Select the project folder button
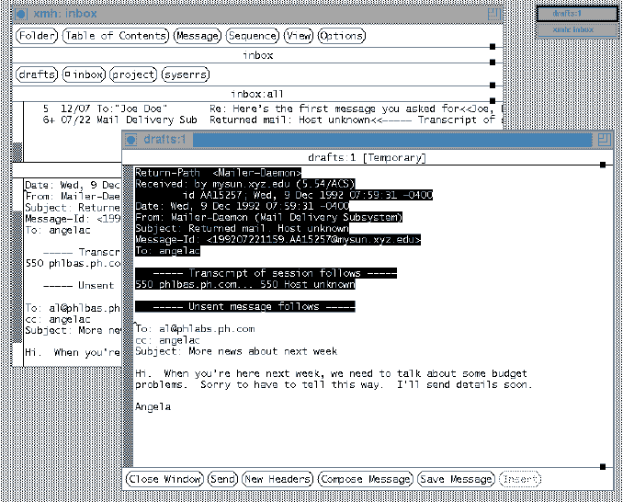The height and width of the screenshot is (502, 623). coord(133,74)
